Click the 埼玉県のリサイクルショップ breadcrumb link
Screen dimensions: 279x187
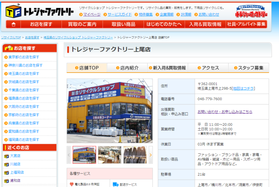pyautogui.click(x=78, y=37)
